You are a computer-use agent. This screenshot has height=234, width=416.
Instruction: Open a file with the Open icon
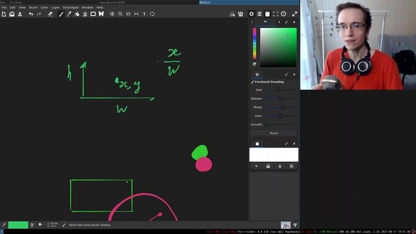(x=12, y=14)
